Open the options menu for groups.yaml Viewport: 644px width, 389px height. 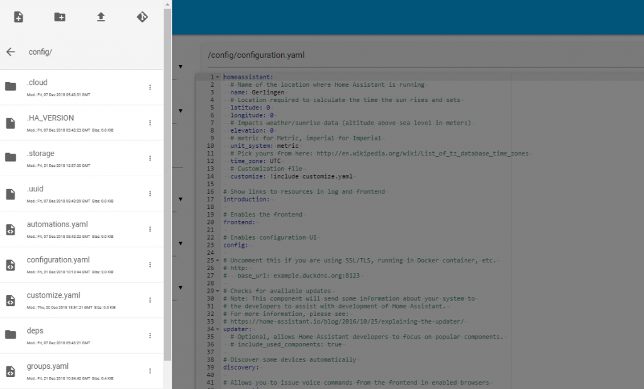pos(150,371)
